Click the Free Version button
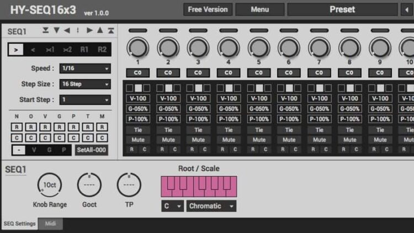The width and height of the screenshot is (414, 233). (208, 9)
